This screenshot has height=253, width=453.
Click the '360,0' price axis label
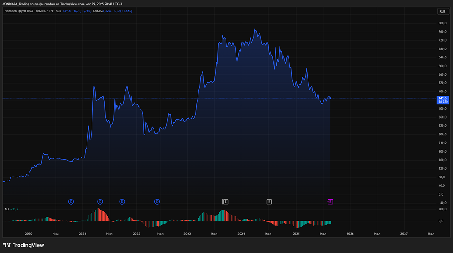(x=442, y=117)
